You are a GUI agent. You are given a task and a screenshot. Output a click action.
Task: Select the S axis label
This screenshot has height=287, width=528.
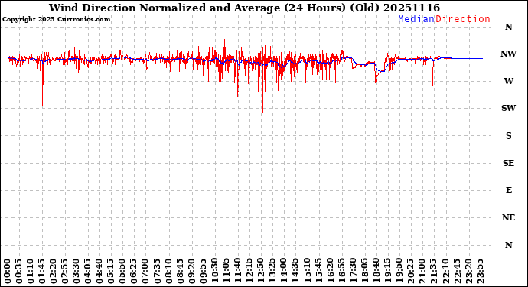point(508,135)
